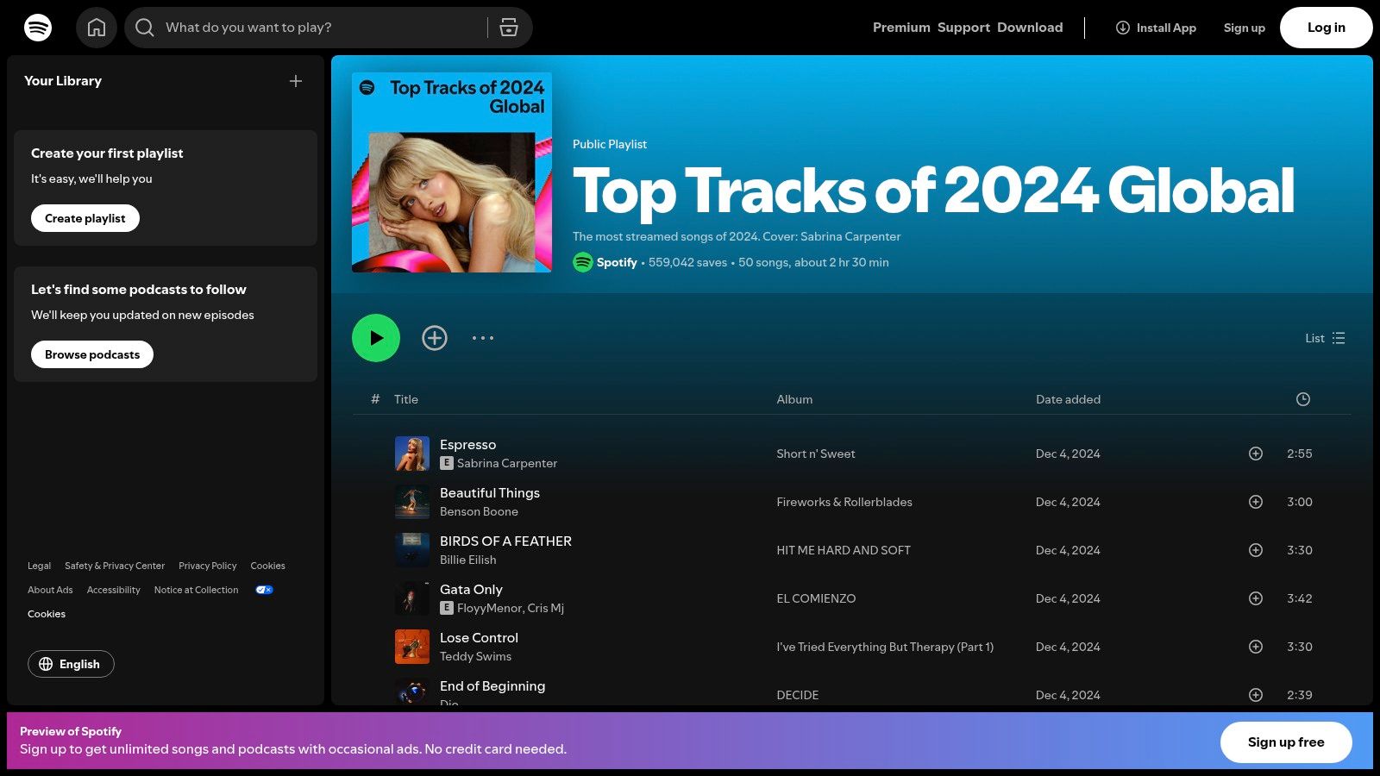
Task: Open artist Benson Boone
Action: (479, 511)
